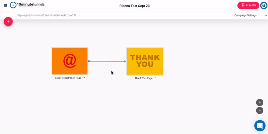Open the chat support widget

[x=260, y=126]
